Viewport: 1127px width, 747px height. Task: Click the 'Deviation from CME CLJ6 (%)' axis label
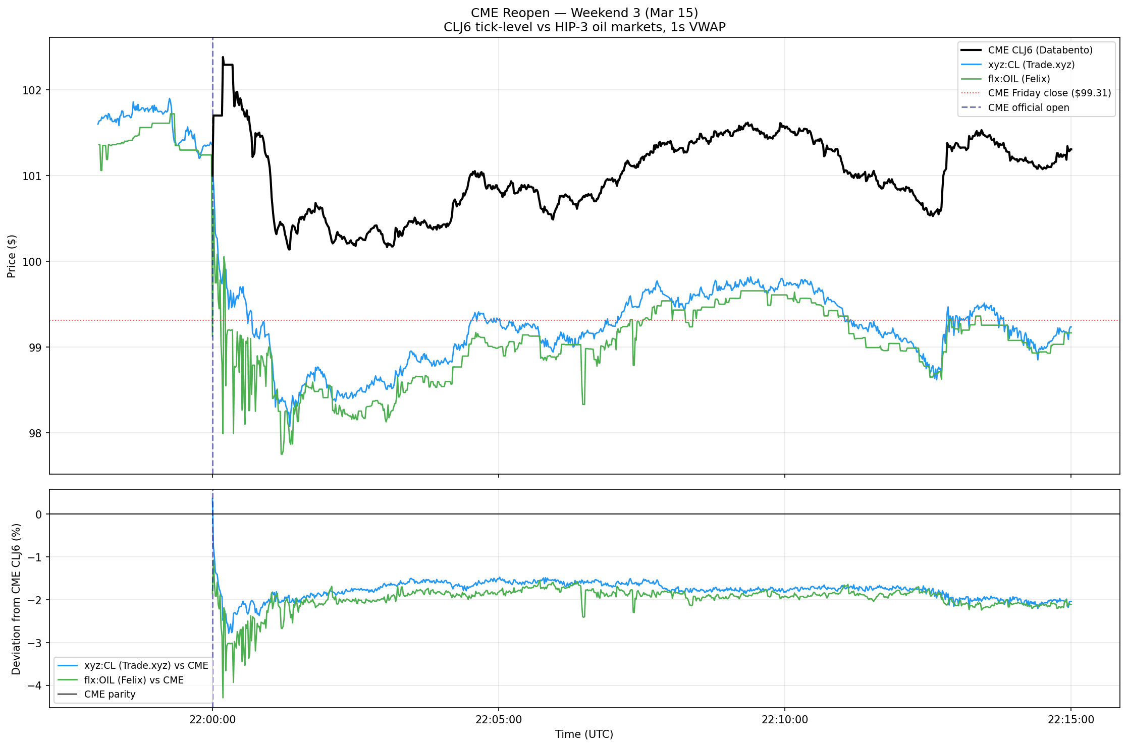[16, 599]
